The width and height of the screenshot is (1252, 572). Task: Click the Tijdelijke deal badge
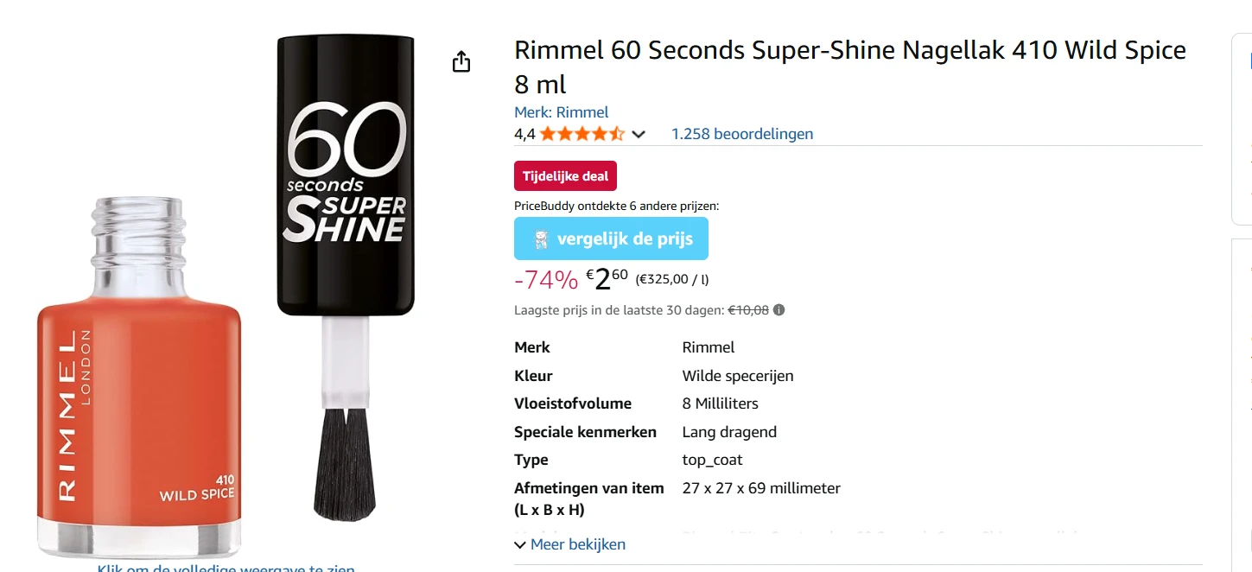coord(565,176)
